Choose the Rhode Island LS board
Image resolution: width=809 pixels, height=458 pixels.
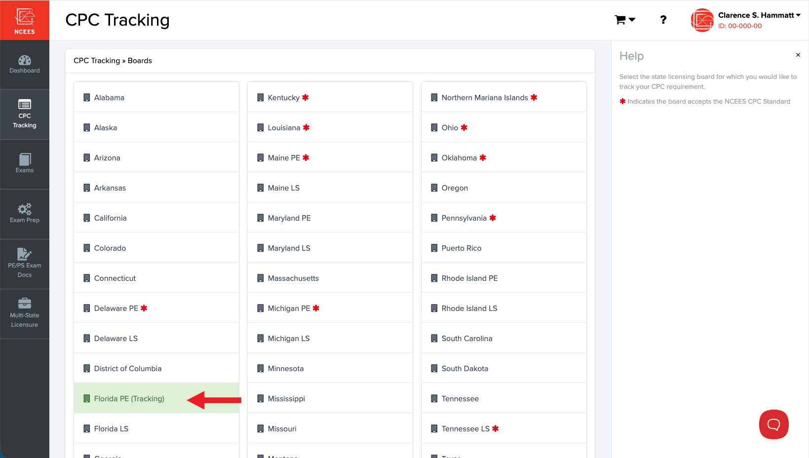pyautogui.click(x=504, y=308)
